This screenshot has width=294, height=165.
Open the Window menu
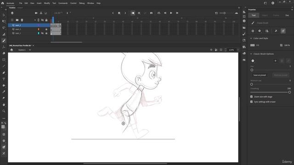point(90,3)
